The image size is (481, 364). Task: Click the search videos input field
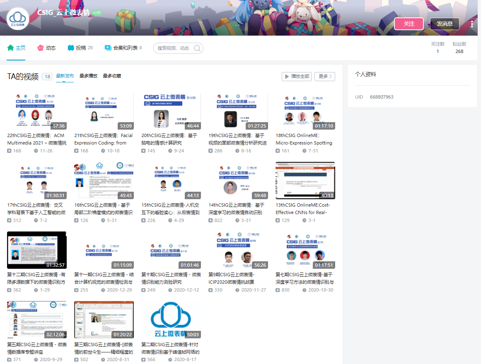174,48
